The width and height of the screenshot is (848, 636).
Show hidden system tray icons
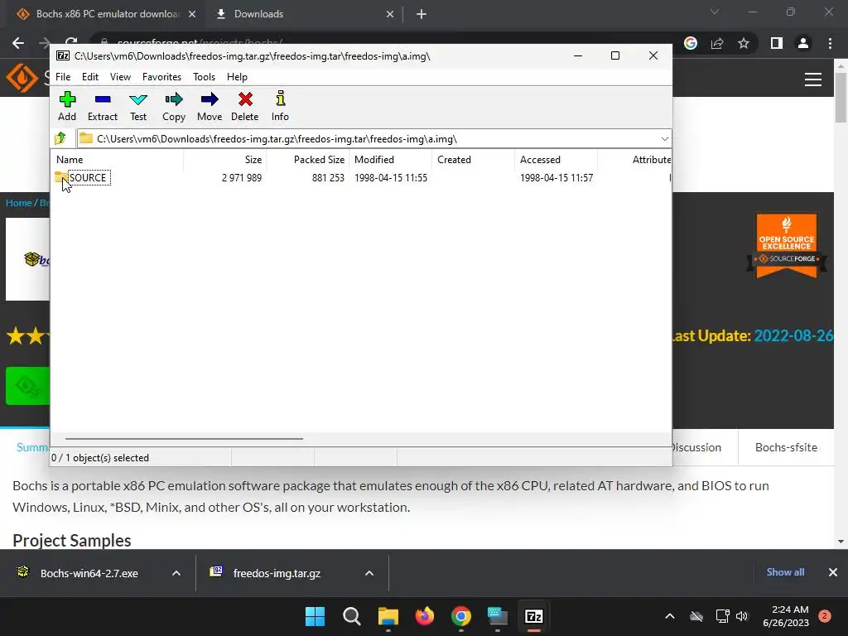tap(669, 616)
